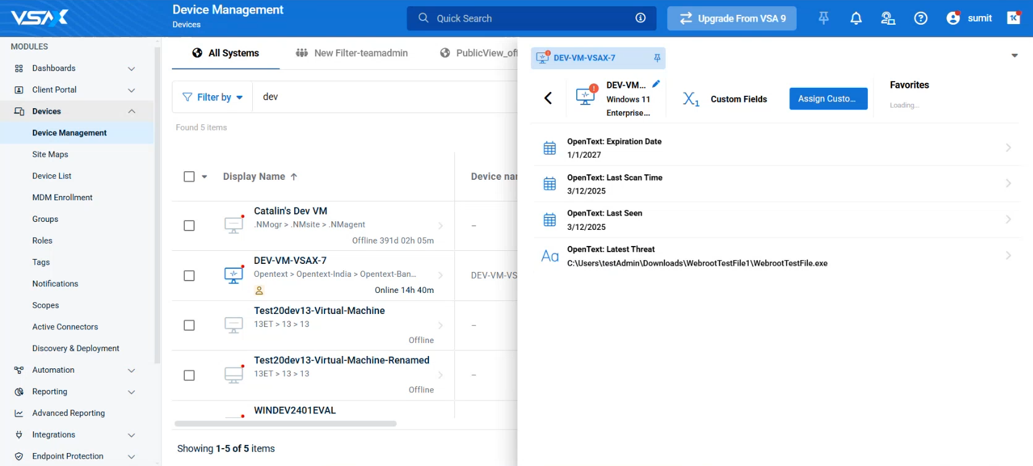Viewport: 1033px width, 466px height.
Task: Expand the Reporting chevron
Action: (x=131, y=392)
